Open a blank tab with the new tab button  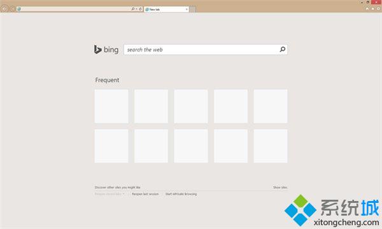[x=192, y=10]
